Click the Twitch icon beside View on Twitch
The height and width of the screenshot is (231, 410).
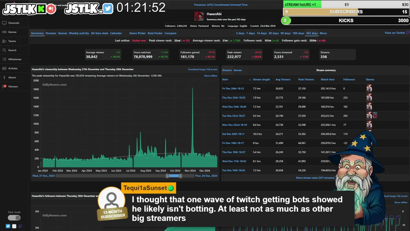tap(408, 33)
